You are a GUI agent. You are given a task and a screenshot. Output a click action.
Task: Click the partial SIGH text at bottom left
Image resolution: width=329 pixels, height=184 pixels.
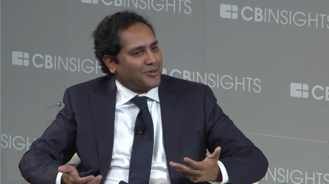click(x=16, y=142)
